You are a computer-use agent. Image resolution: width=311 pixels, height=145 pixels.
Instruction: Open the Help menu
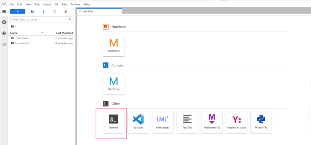tap(87, 5)
